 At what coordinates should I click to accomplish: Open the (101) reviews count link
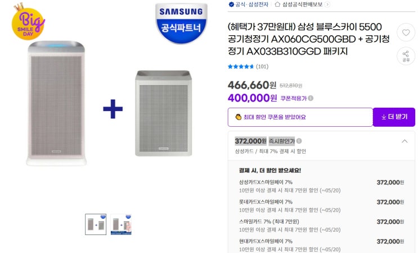262,67
